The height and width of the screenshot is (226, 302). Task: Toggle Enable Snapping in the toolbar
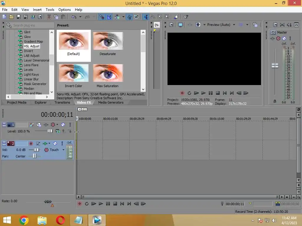(x=102, y=17)
